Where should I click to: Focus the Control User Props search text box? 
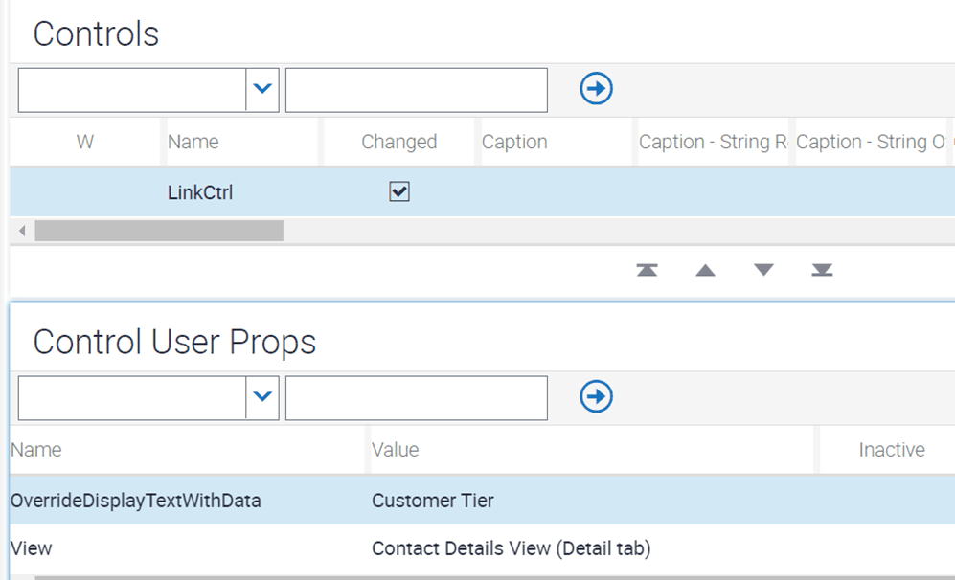point(417,398)
